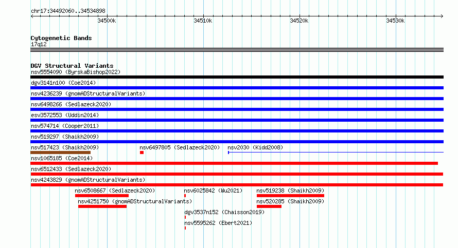458x248 pixels.
Task: Open the nsv2030 (Kidd2008) label
Action: (x=255, y=147)
